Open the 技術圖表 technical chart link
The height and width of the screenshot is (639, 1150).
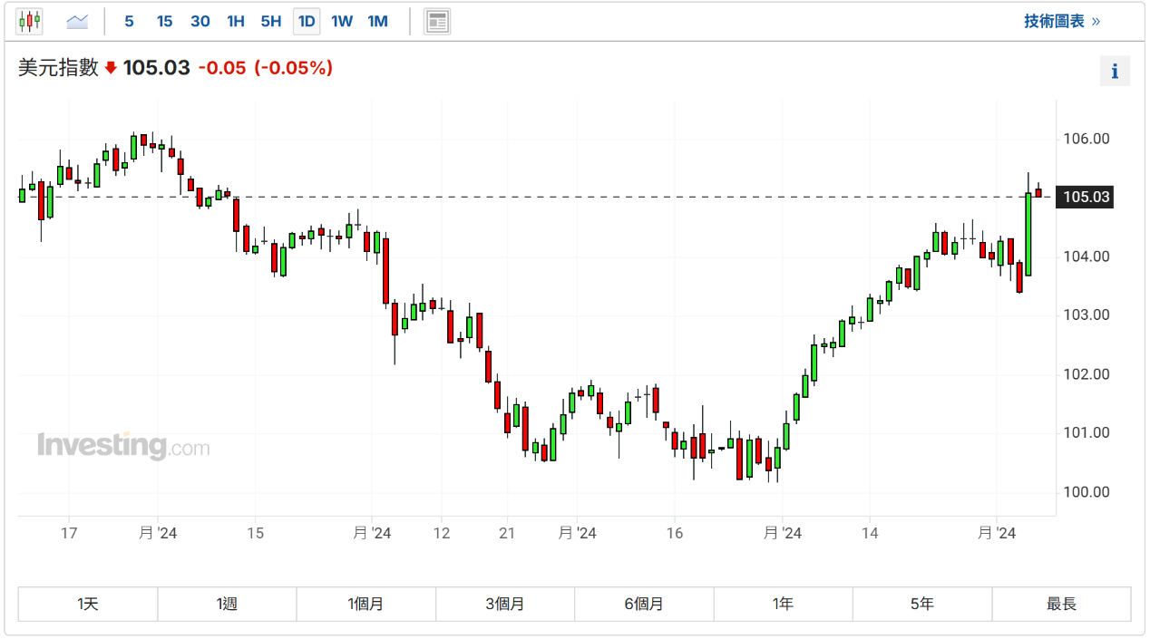tap(1061, 21)
